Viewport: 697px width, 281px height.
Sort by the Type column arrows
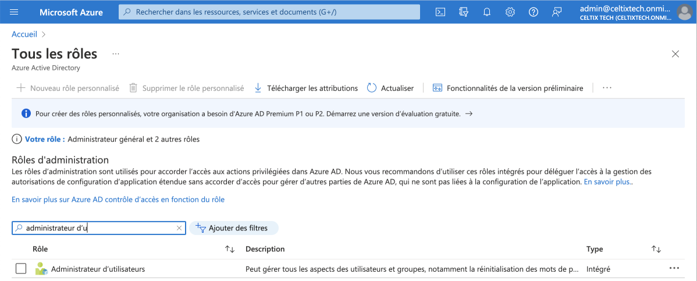pos(656,249)
